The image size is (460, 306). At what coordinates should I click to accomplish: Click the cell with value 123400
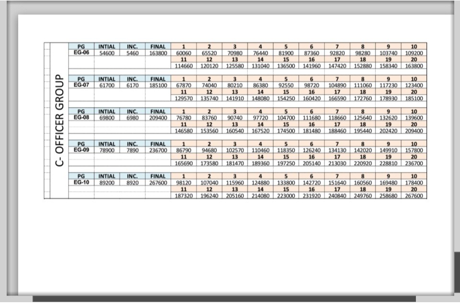click(x=414, y=85)
